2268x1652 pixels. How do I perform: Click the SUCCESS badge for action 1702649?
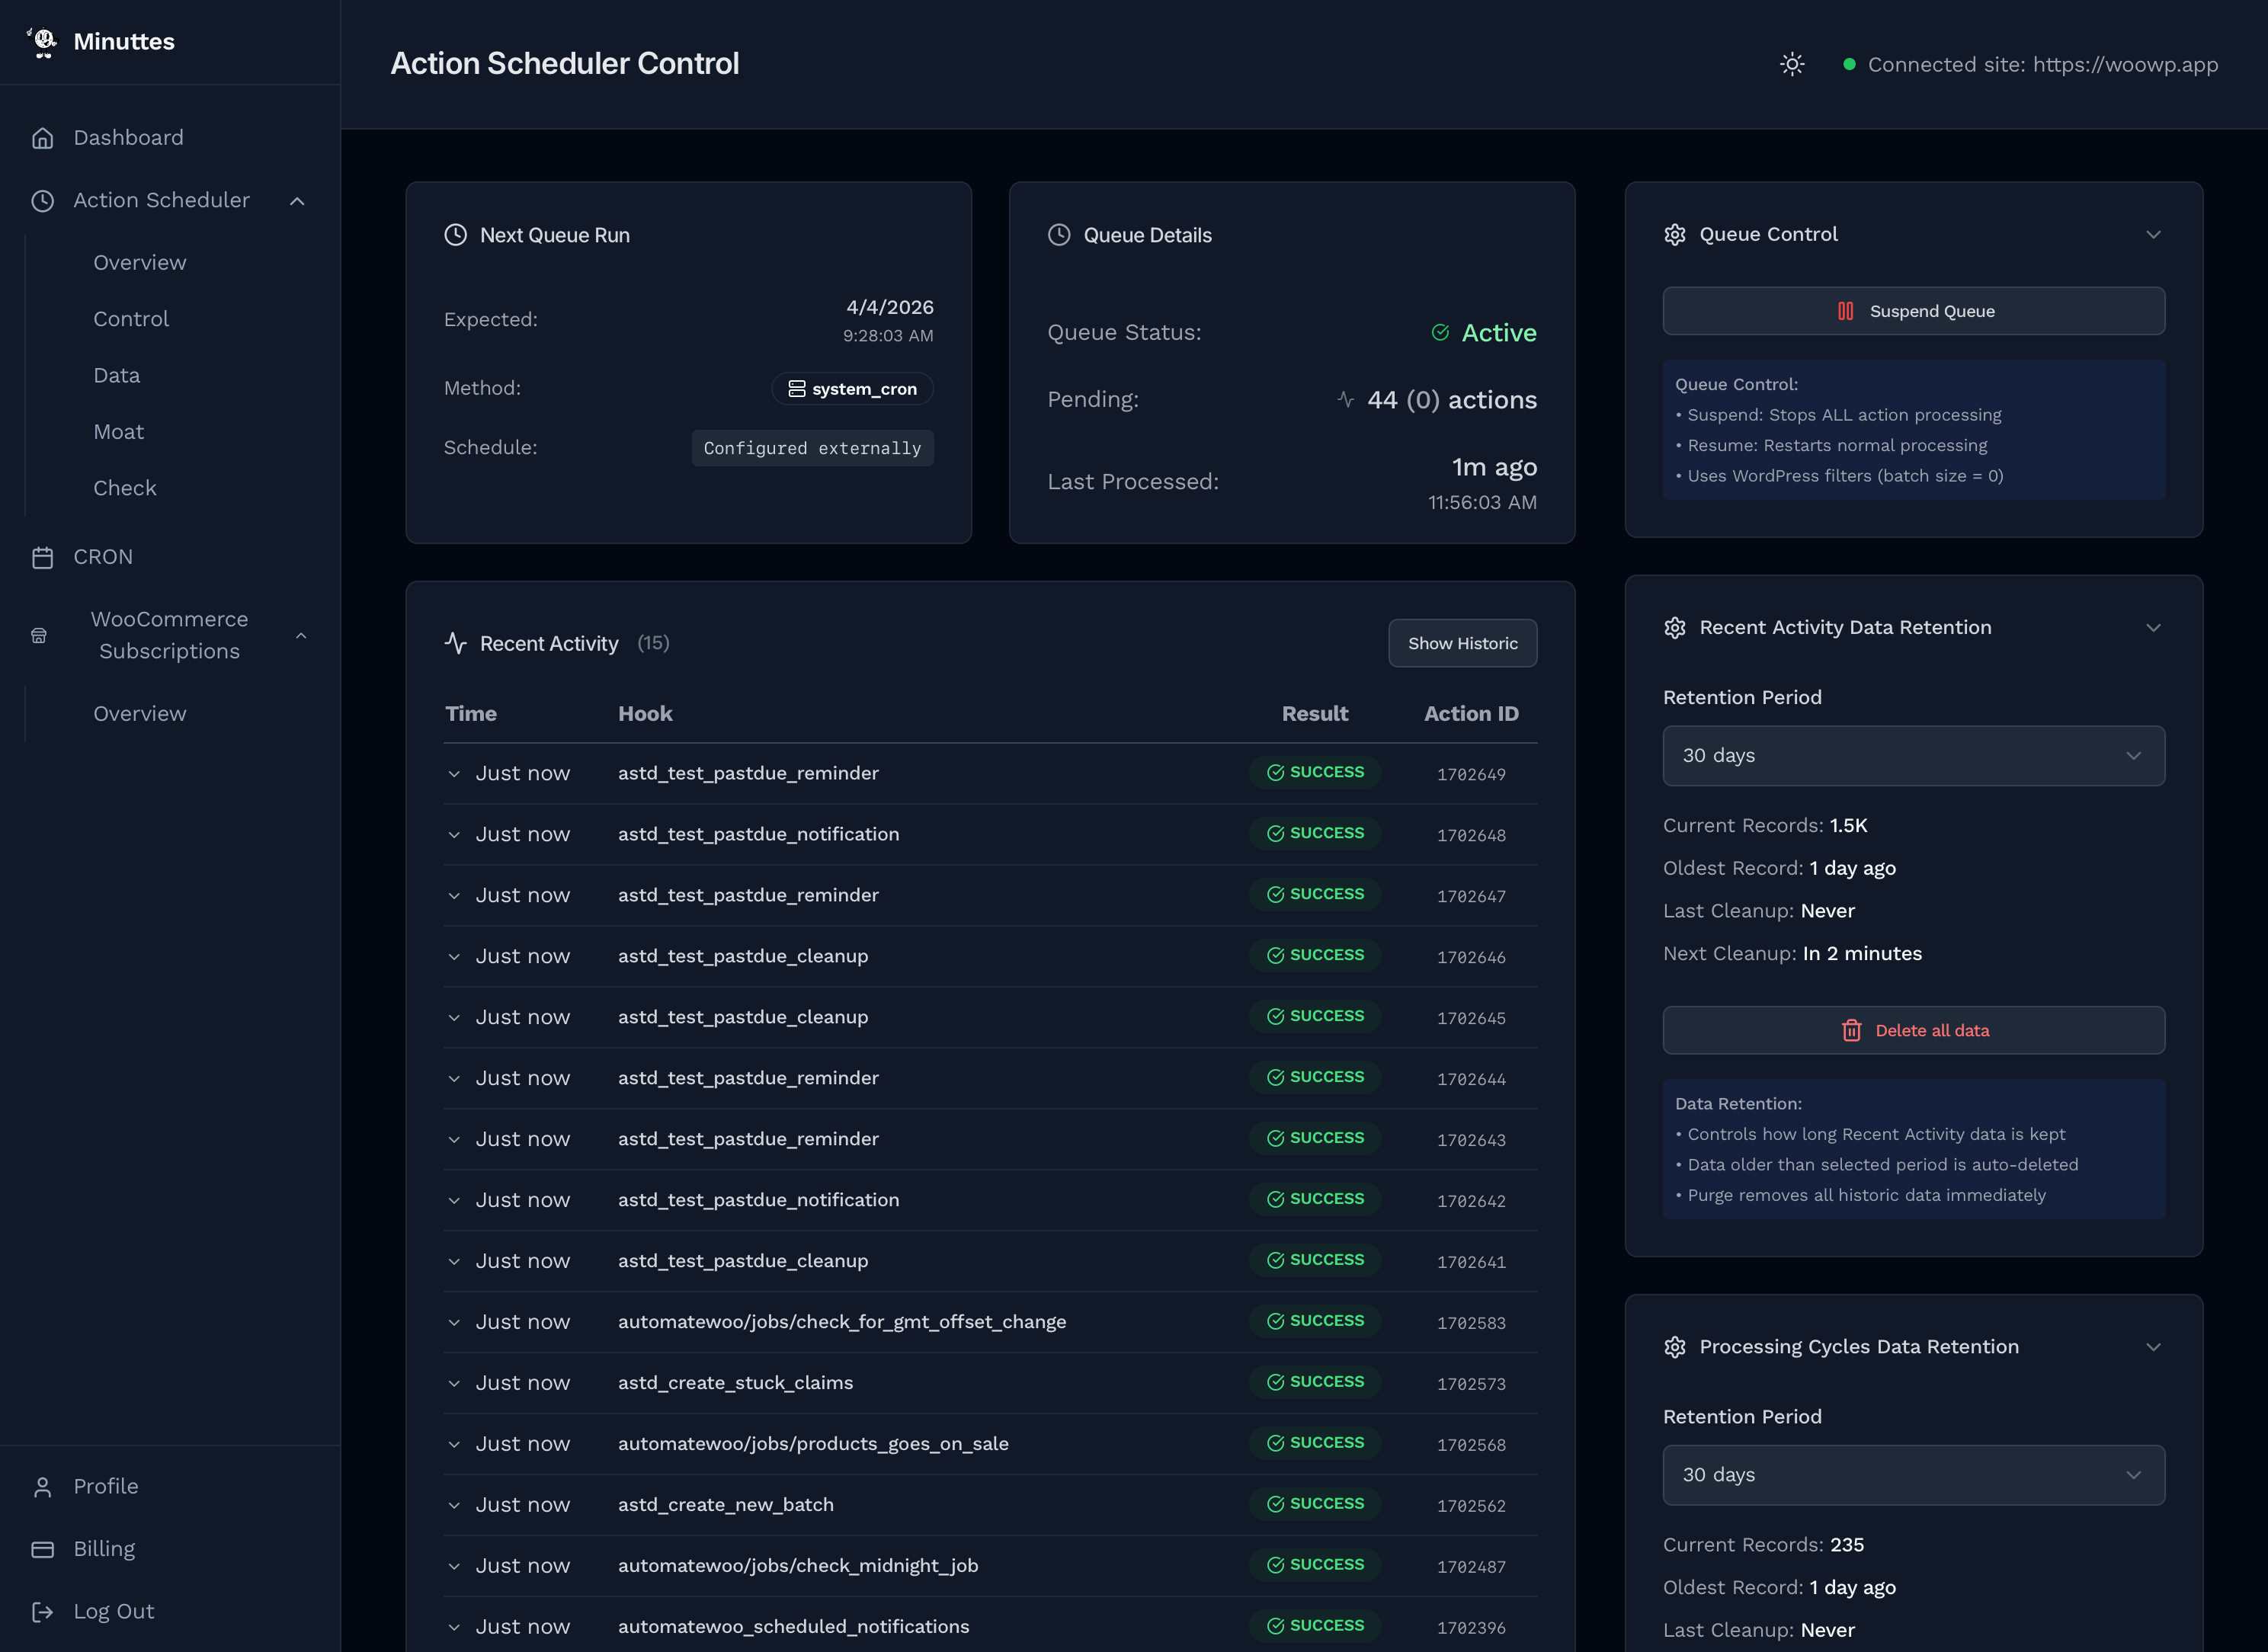tap(1314, 772)
